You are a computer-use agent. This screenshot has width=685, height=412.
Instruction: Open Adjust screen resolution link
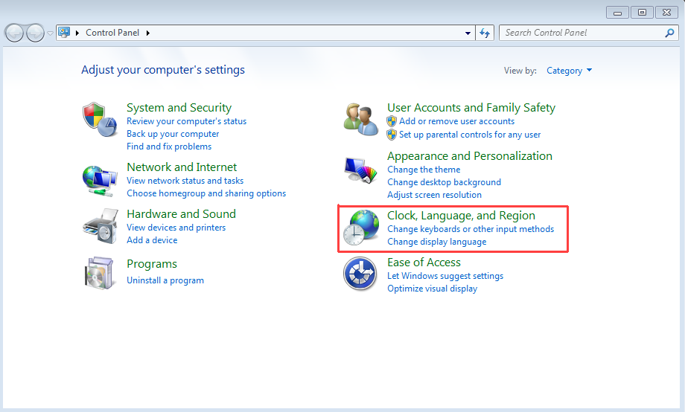point(434,195)
